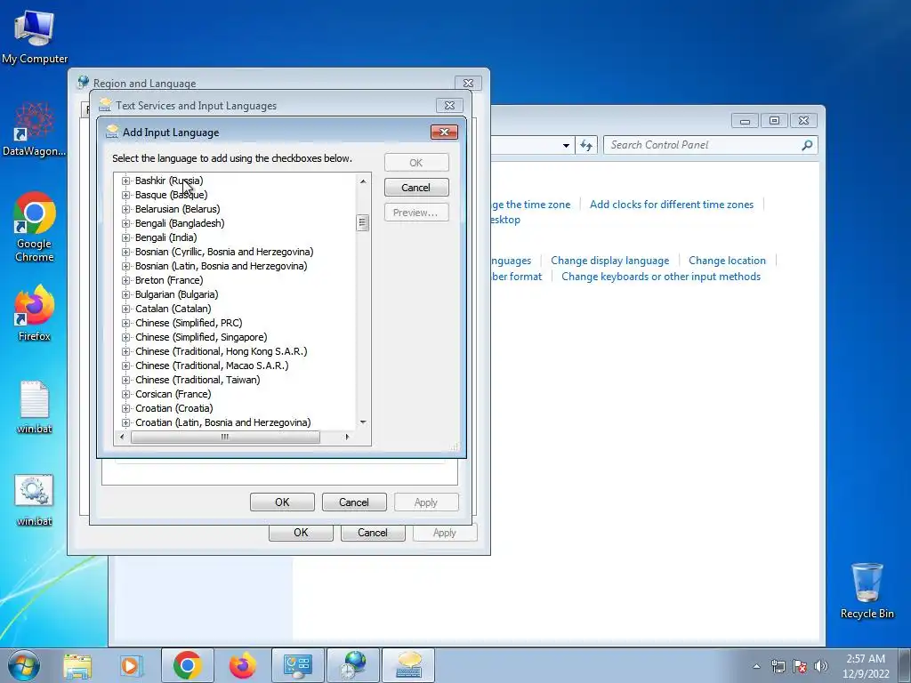Open volume control tray icon

pyautogui.click(x=821, y=666)
